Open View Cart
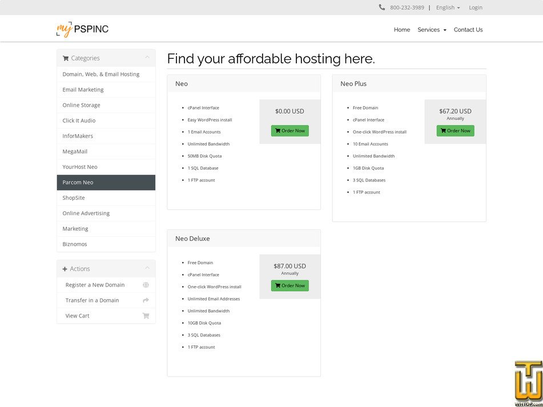 click(x=106, y=316)
